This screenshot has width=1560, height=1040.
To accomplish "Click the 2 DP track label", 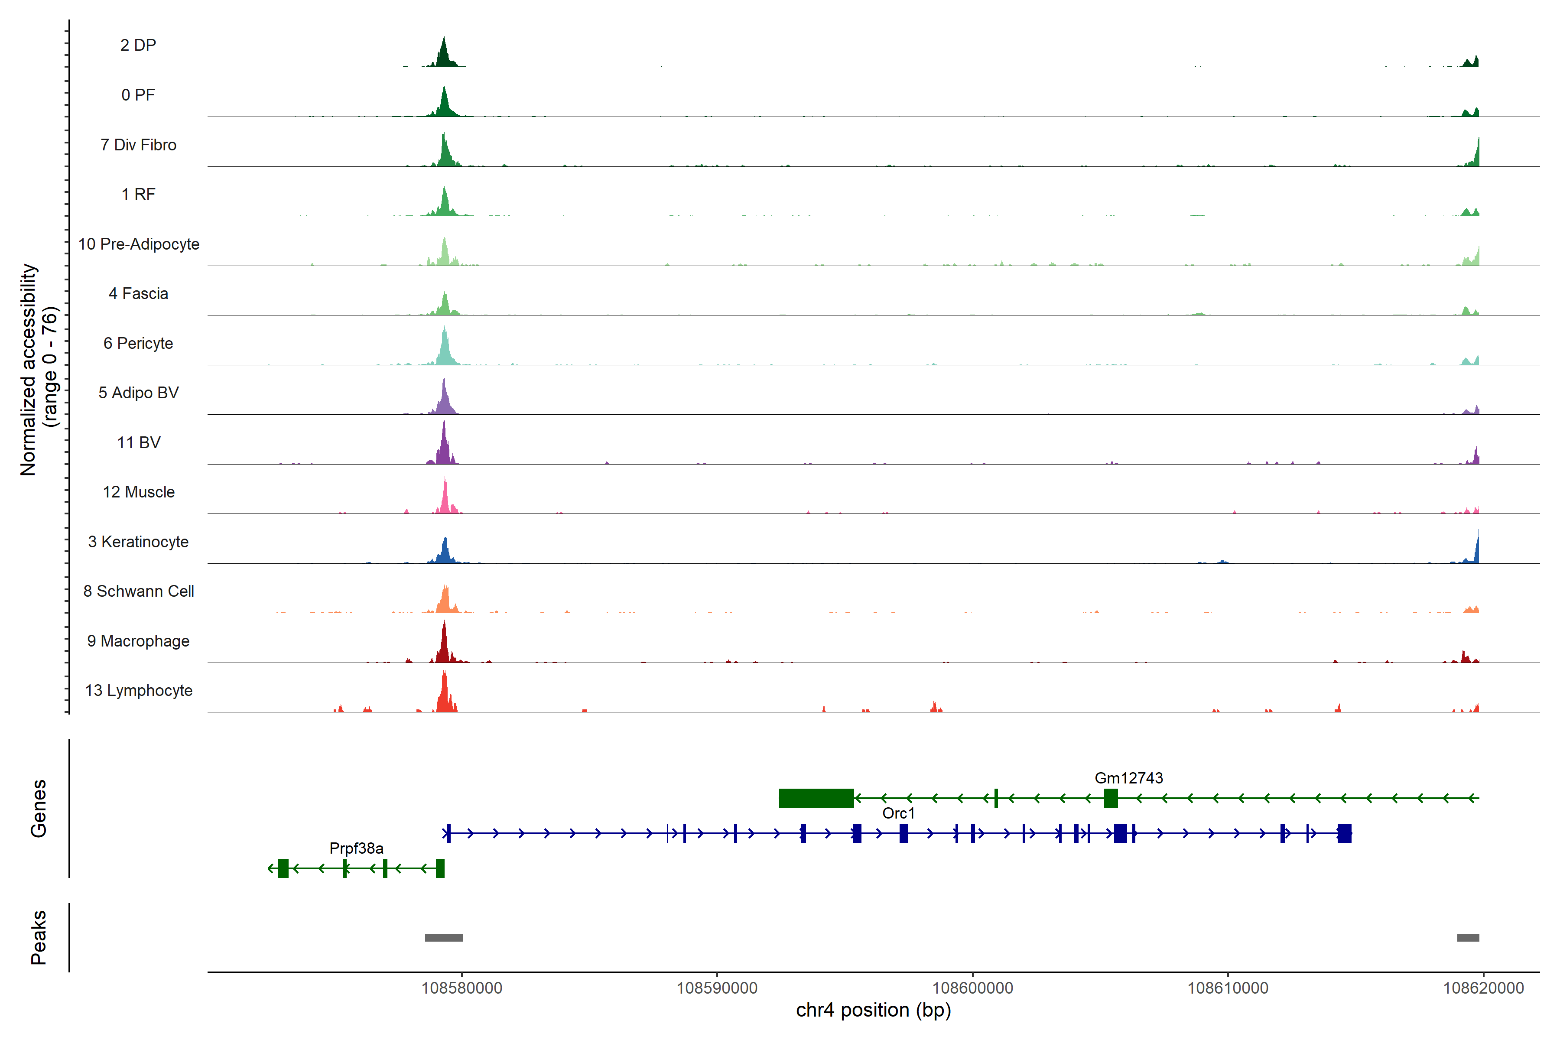I will tap(138, 45).
